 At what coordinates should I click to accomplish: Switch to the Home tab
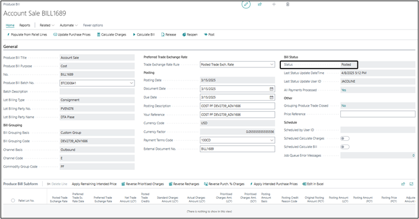(x=10, y=25)
